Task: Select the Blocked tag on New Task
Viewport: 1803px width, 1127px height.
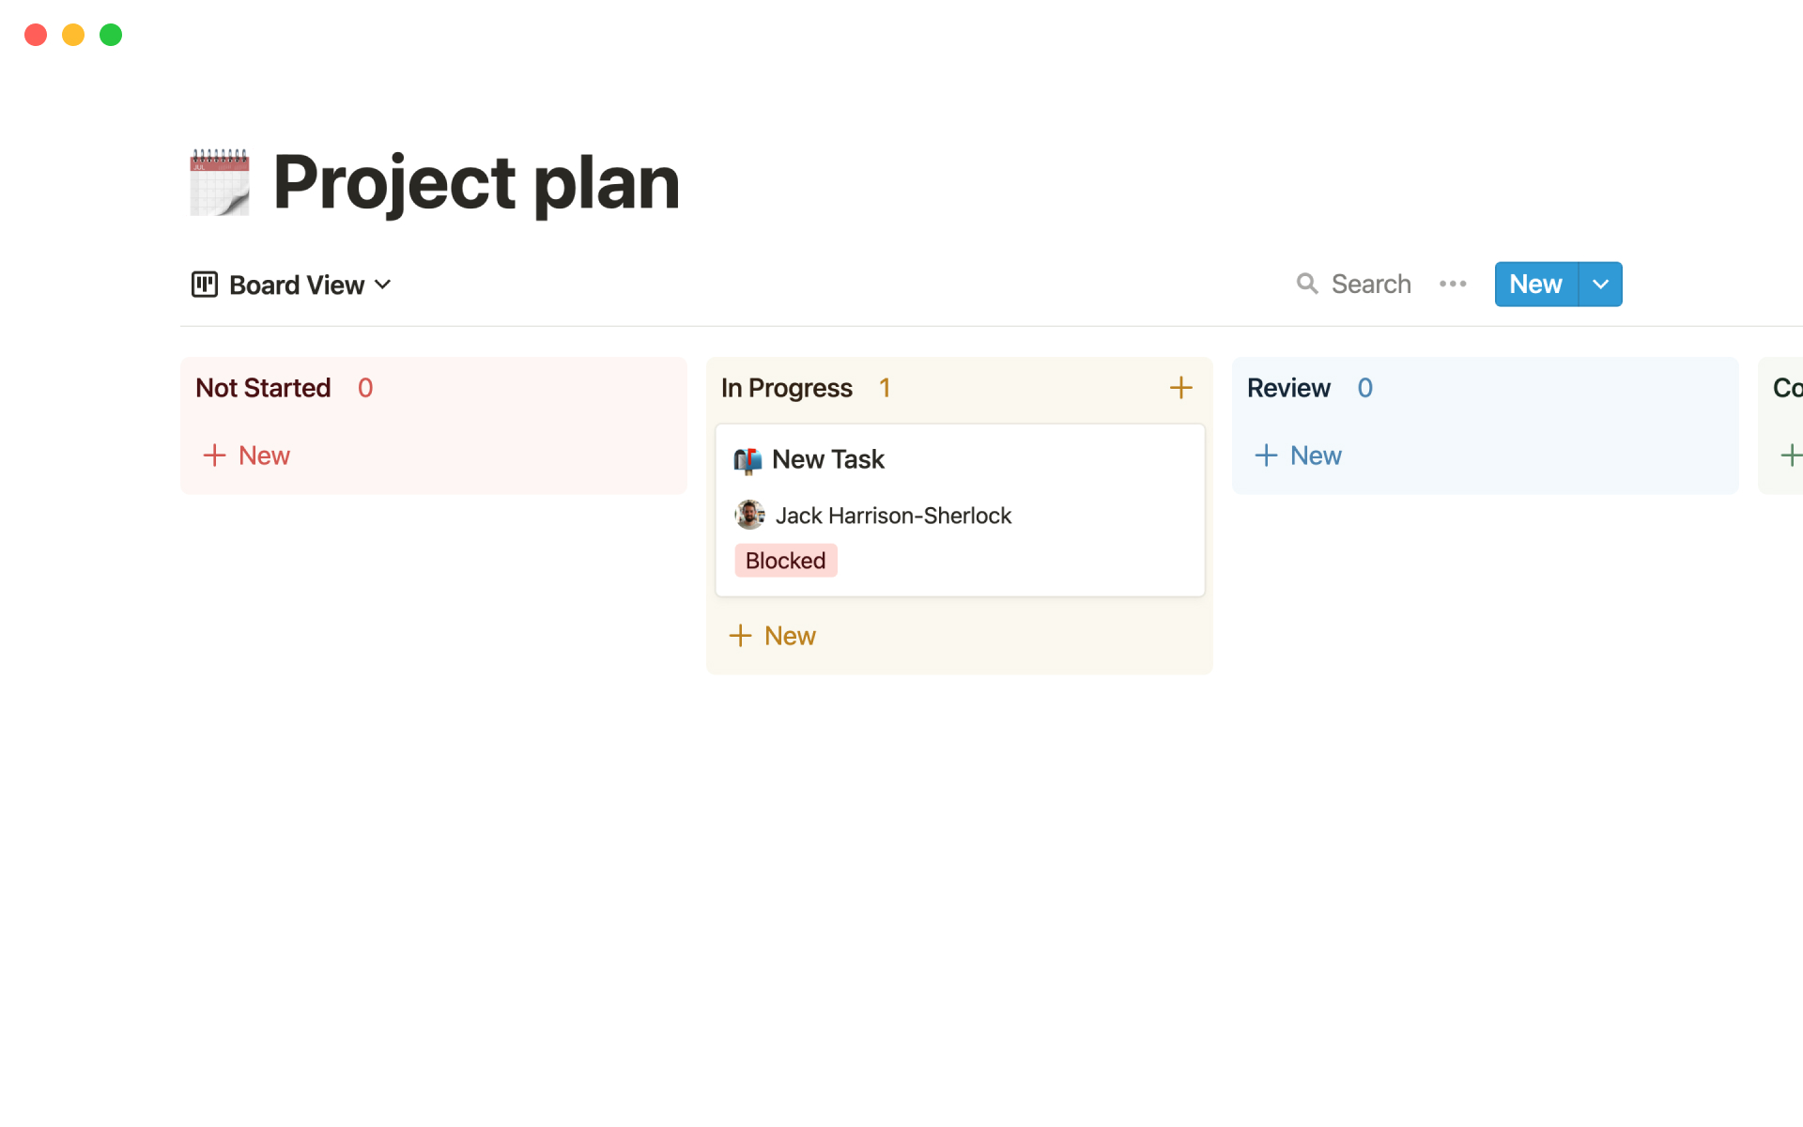Action: (786, 561)
